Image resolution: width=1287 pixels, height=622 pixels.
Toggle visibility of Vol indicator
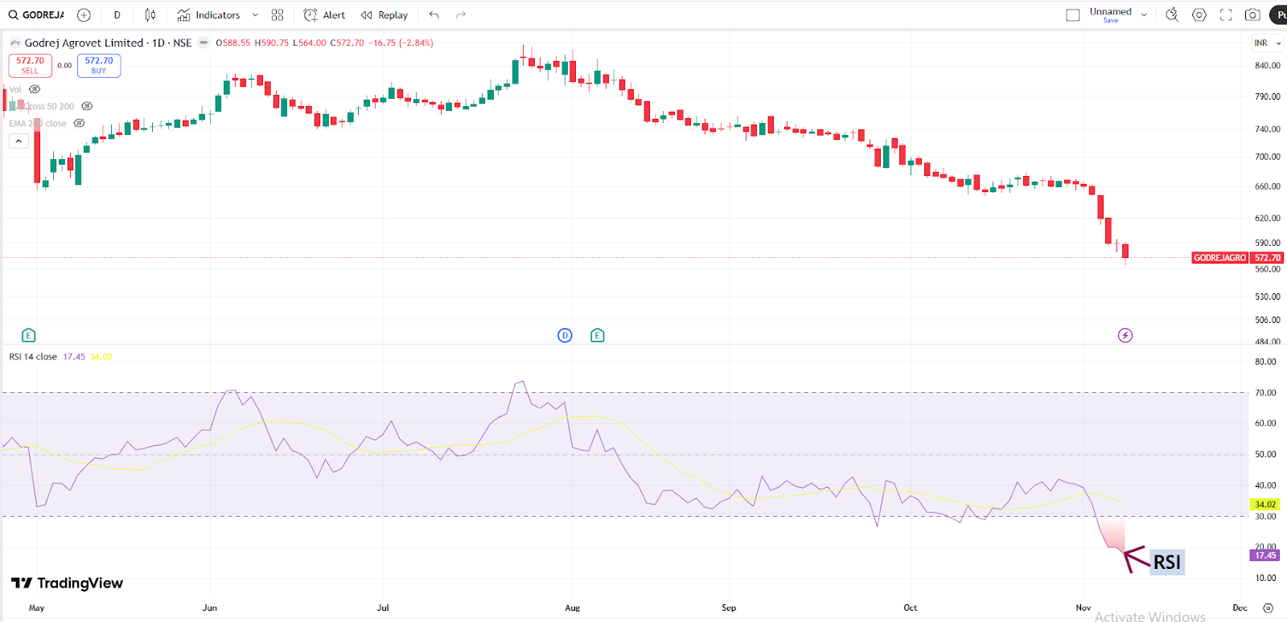point(35,89)
